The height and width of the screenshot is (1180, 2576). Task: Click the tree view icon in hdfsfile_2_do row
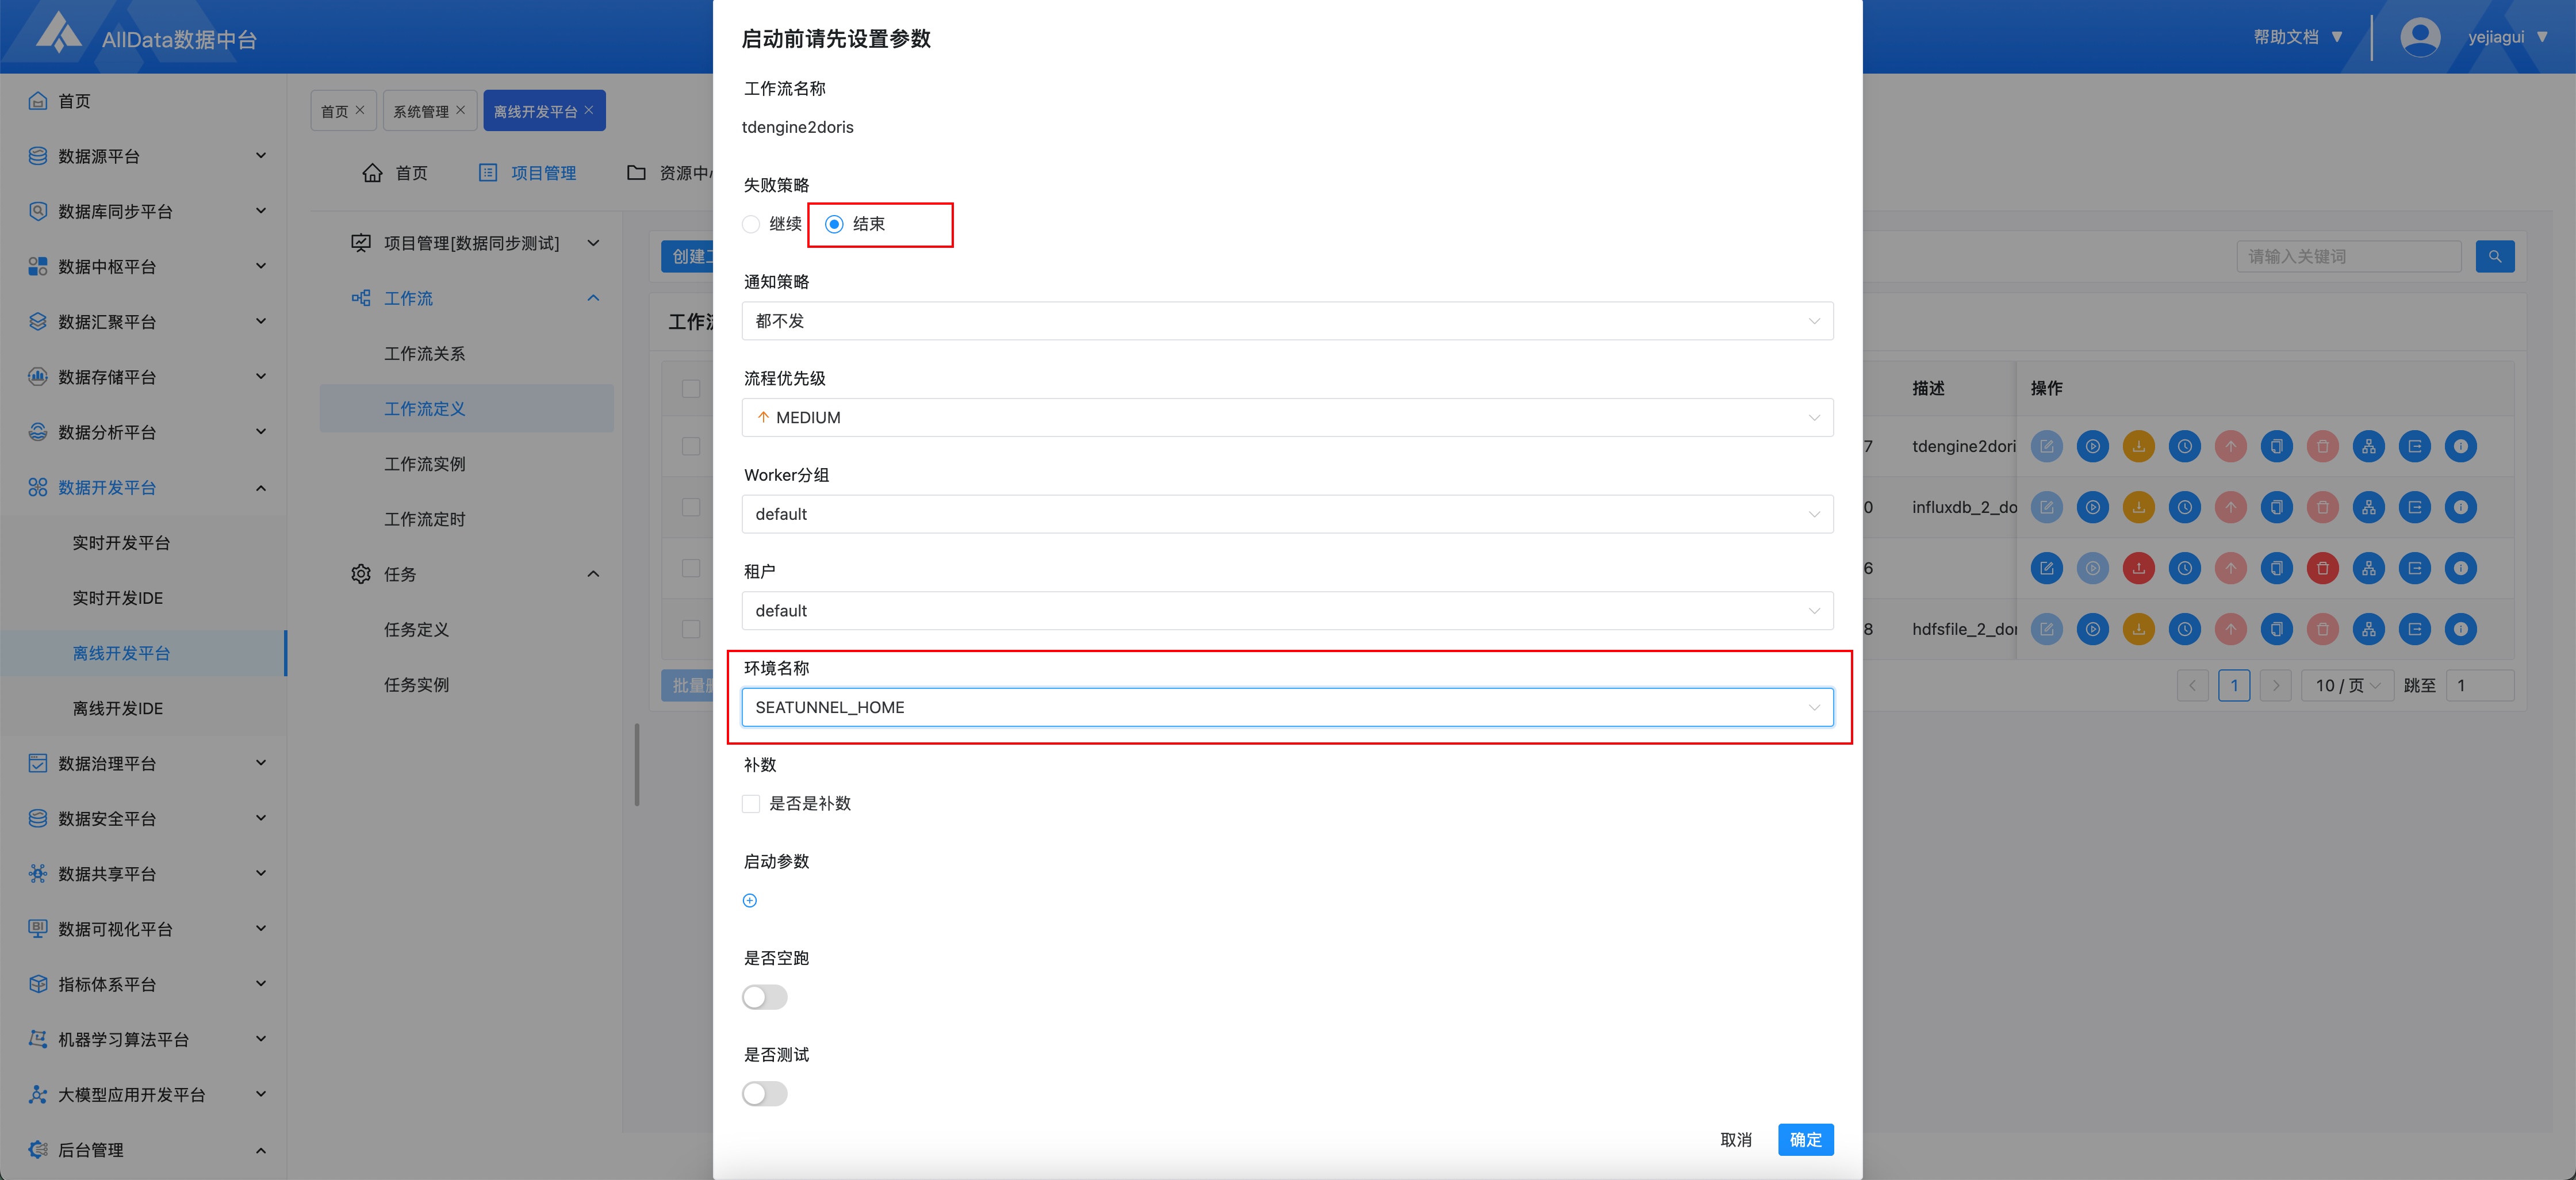tap(2368, 629)
